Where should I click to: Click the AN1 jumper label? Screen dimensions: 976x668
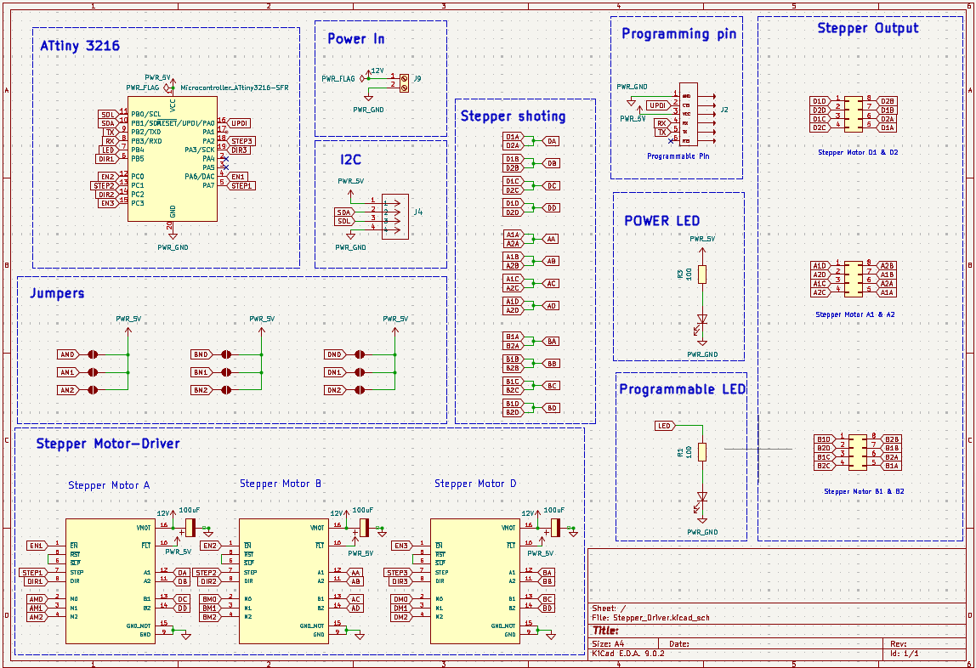coord(69,372)
